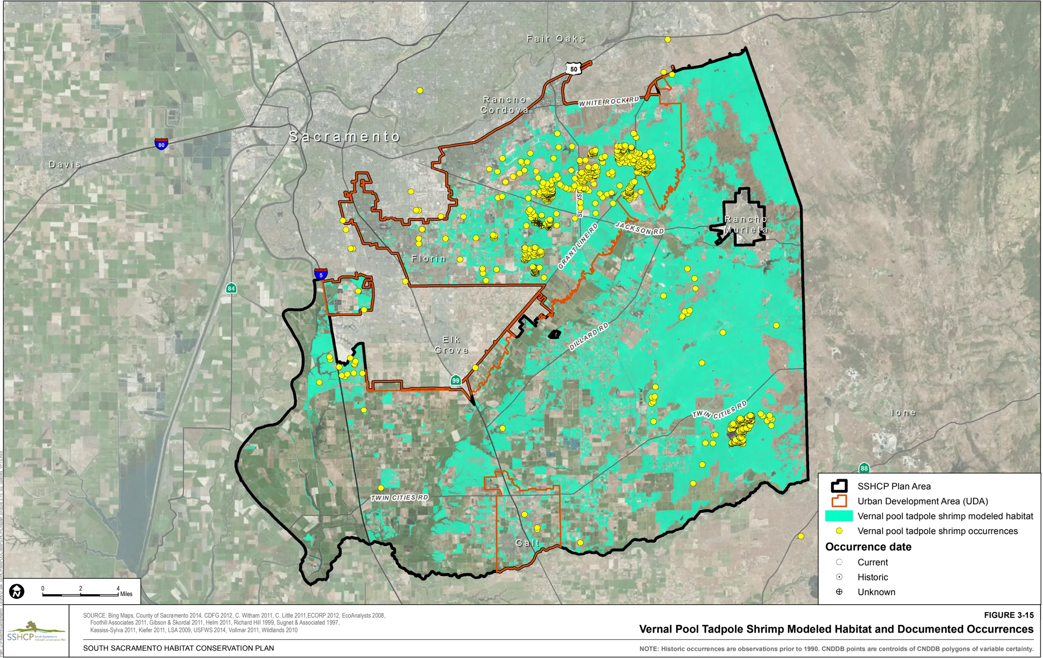
Task: Click the Unknown occurrence date symbol
Action: pyautogui.click(x=839, y=592)
